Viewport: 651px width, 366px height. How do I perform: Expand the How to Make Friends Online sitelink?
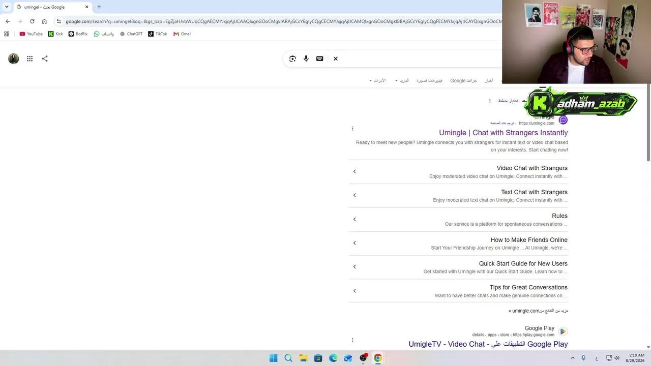point(354,243)
